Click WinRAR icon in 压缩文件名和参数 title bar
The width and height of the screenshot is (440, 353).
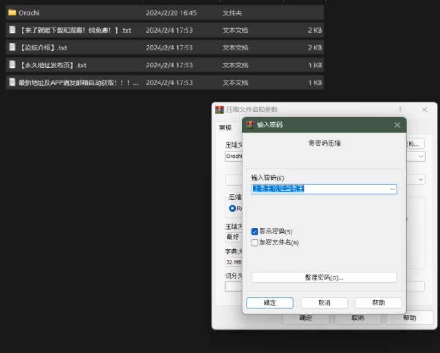pos(220,109)
